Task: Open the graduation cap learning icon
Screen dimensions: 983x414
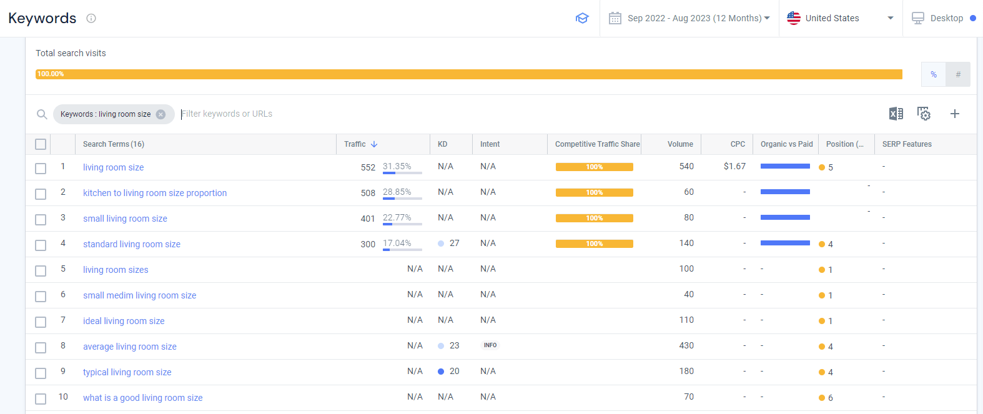Action: pyautogui.click(x=582, y=18)
